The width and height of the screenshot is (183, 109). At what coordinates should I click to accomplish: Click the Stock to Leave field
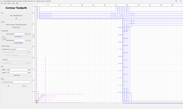coord(19,52)
